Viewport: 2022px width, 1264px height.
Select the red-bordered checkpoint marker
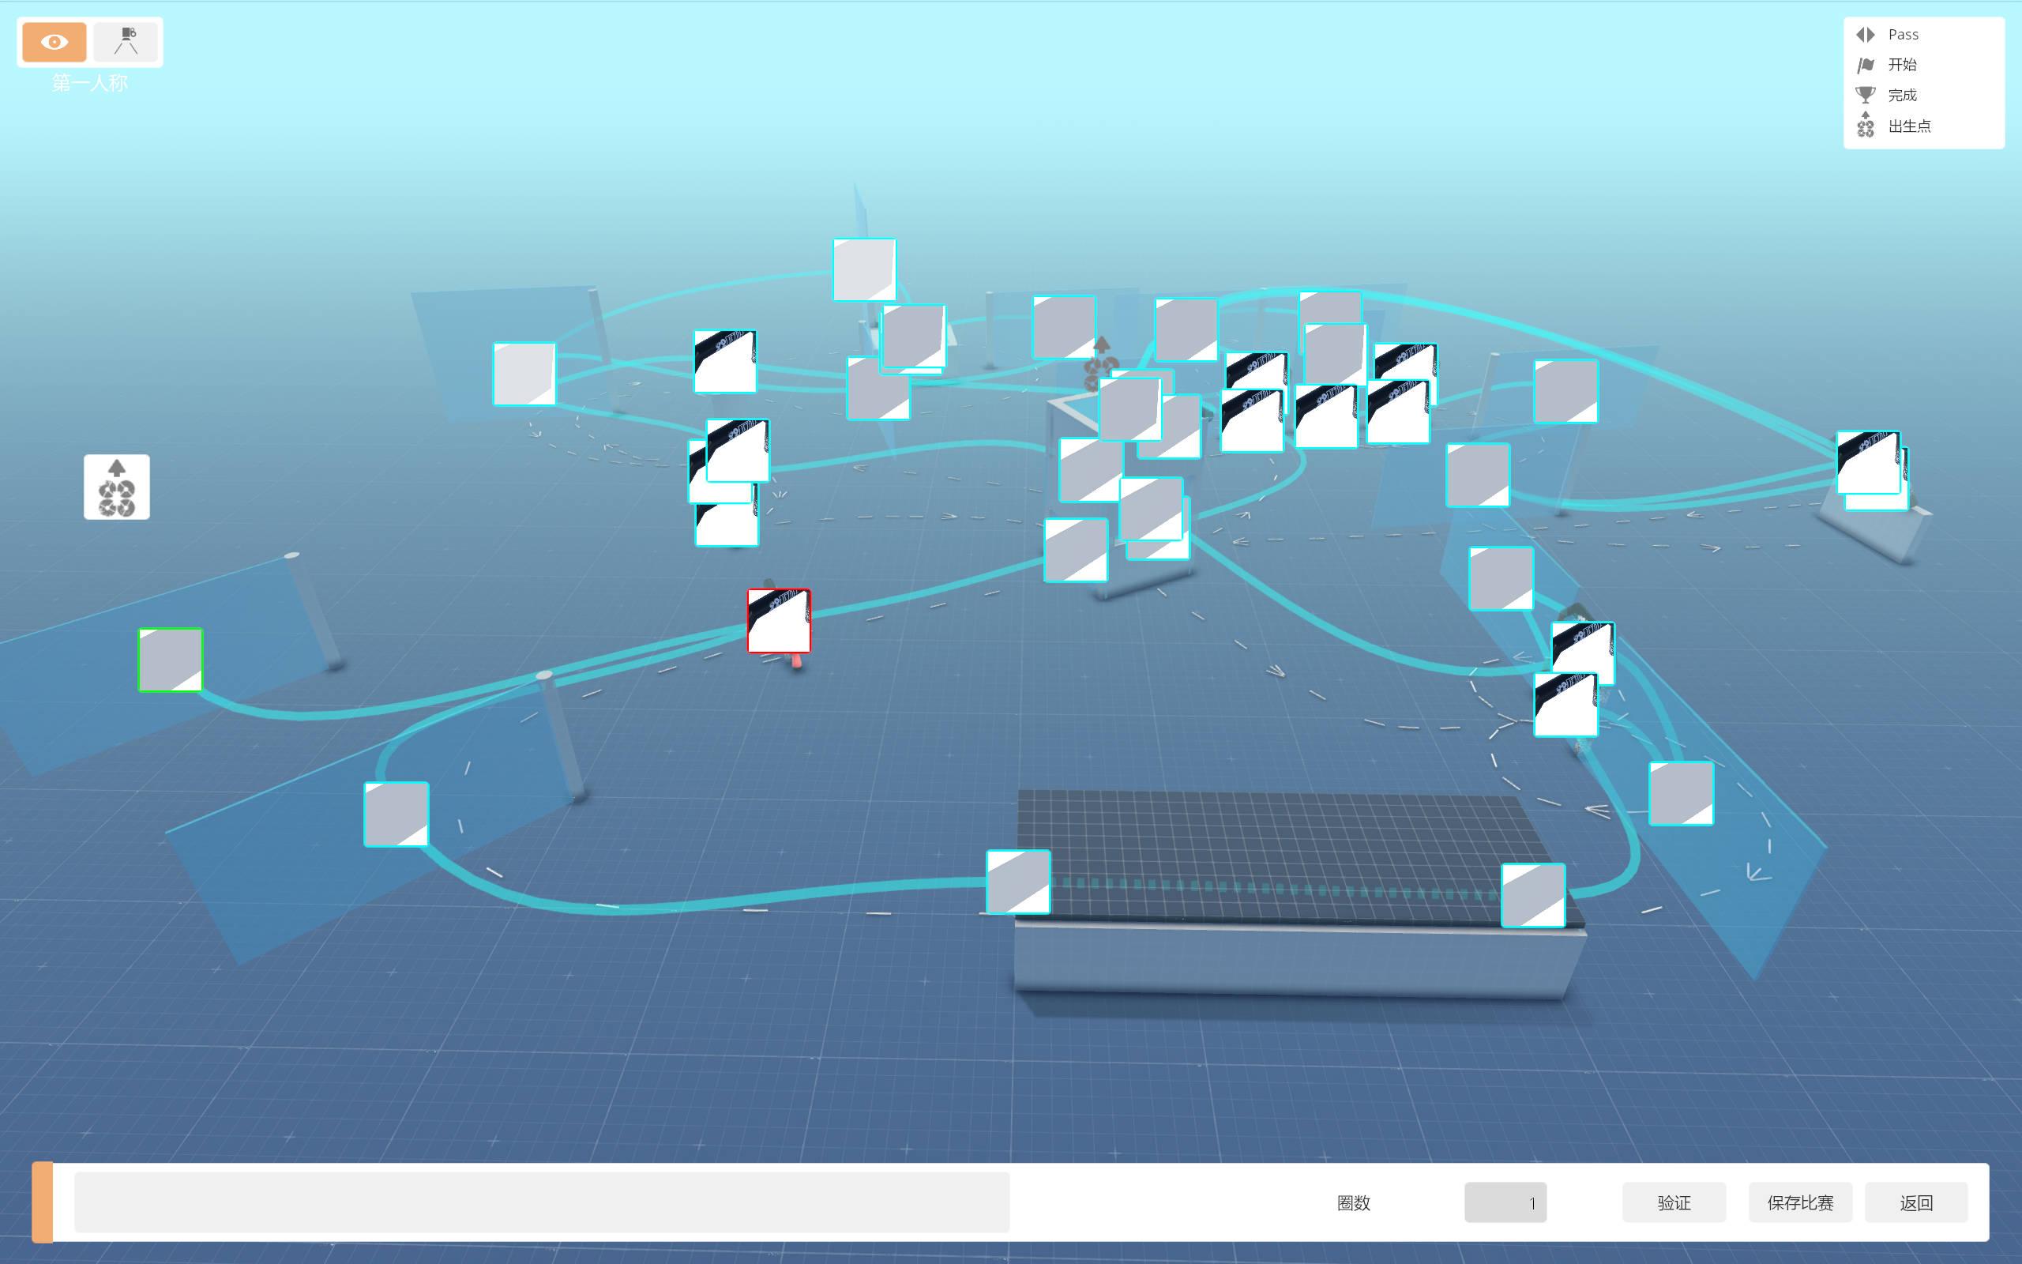pos(779,620)
